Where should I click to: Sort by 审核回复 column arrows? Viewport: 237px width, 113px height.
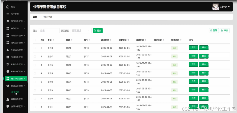point(163,40)
